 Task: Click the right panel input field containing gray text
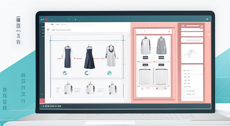(x=192, y=40)
